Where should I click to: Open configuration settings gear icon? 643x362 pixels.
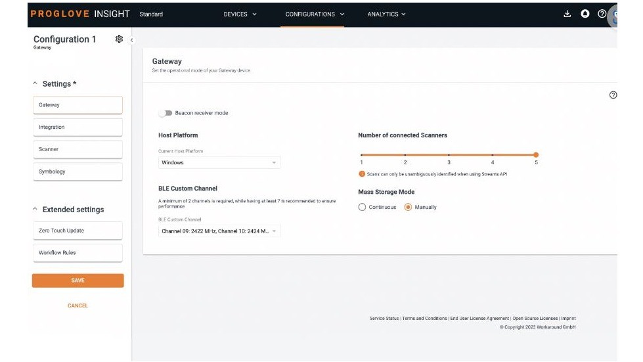119,39
